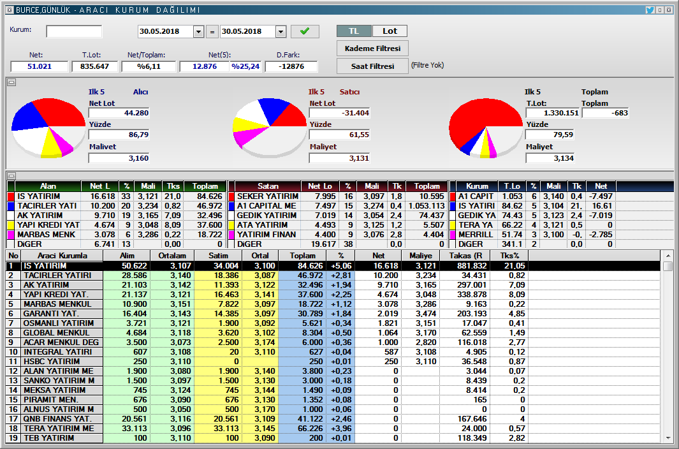Select OSMANLI YATIRIM row
Image resolution: width=679 pixels, height=449 pixels.
coord(333,323)
